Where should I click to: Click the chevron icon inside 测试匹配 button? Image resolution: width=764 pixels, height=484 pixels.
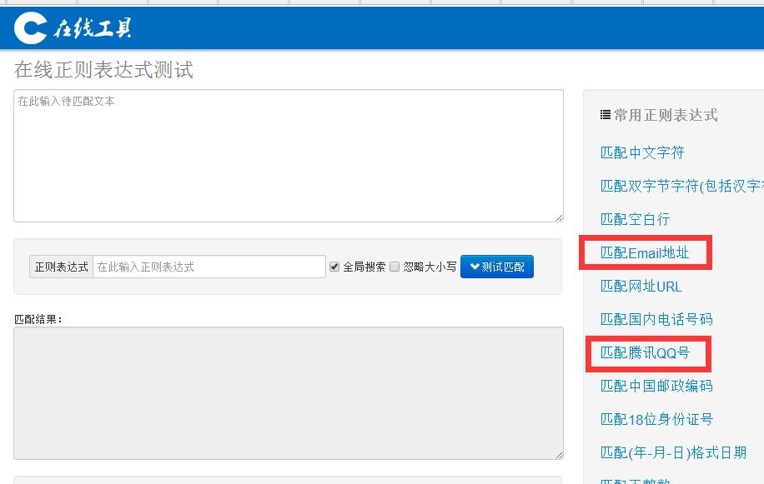[x=475, y=267]
